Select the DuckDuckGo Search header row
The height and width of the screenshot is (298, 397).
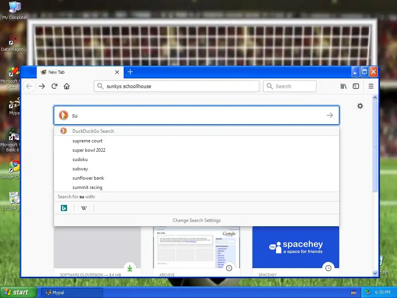click(196, 131)
